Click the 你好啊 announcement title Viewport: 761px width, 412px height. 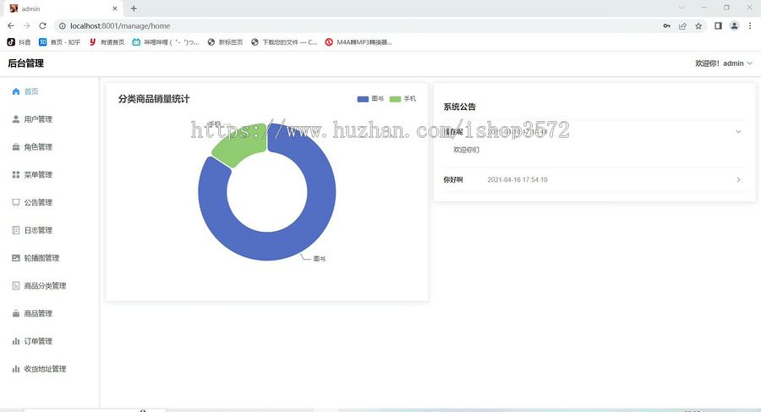(453, 179)
